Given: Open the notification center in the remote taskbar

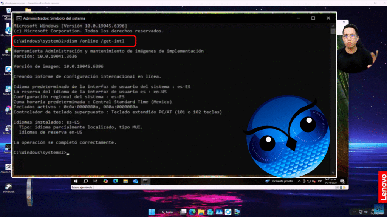Looking at the screenshot, I should pyautogui.click(x=342, y=181).
